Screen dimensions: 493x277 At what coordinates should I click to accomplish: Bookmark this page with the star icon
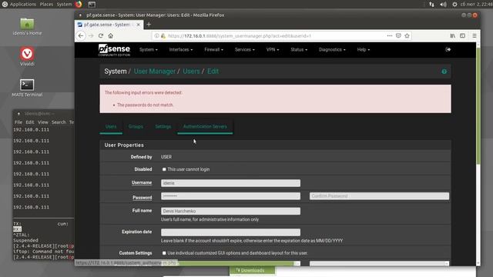click(407, 36)
